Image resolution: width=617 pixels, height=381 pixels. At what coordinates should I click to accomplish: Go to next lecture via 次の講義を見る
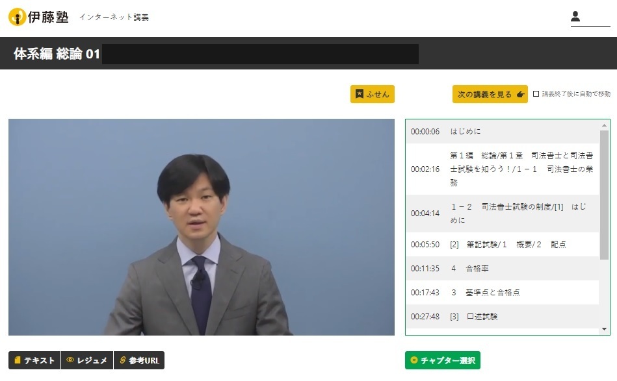(490, 94)
